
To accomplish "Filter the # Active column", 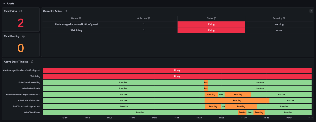I will (149, 18).
